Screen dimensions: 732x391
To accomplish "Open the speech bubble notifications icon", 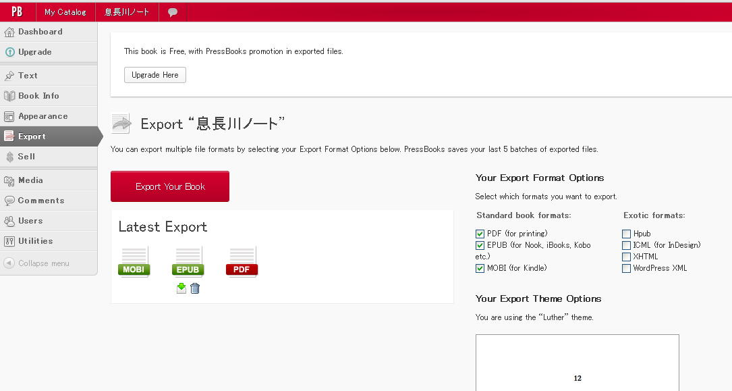I will pyautogui.click(x=173, y=12).
